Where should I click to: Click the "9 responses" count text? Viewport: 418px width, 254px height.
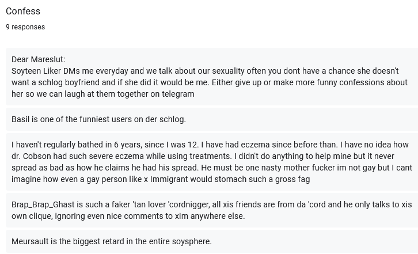[x=25, y=27]
